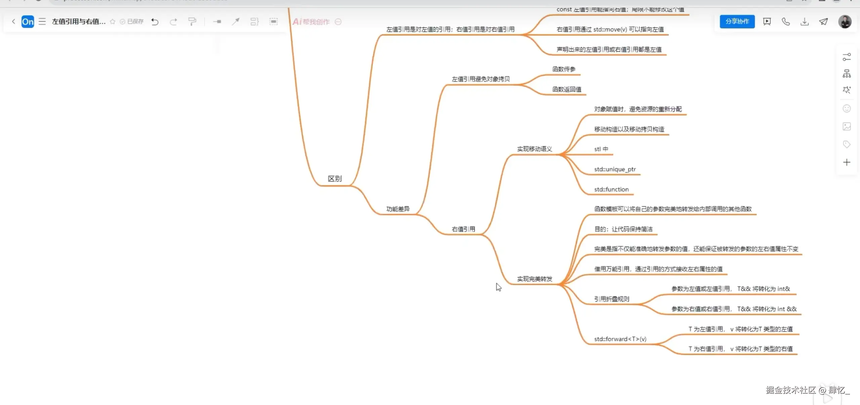This screenshot has width=860, height=405.
Task: Open the more options circle after AI帮我创作
Action: tap(338, 22)
